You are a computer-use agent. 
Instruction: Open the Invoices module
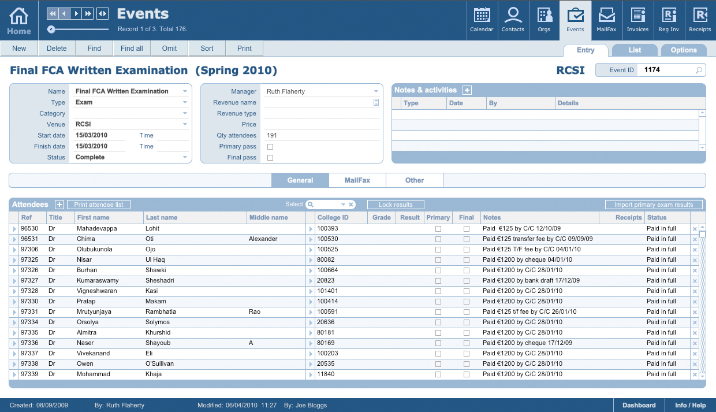coord(637,20)
